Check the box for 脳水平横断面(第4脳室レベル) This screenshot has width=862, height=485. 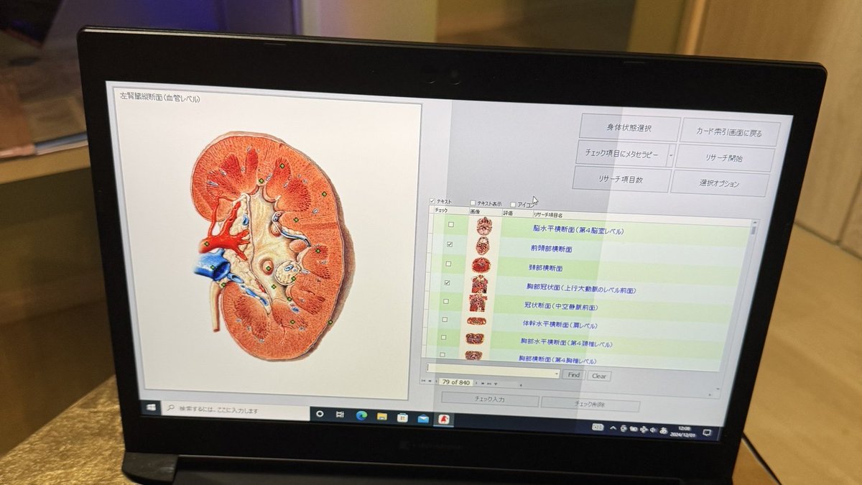[x=451, y=225]
